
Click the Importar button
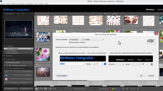point(11,89)
